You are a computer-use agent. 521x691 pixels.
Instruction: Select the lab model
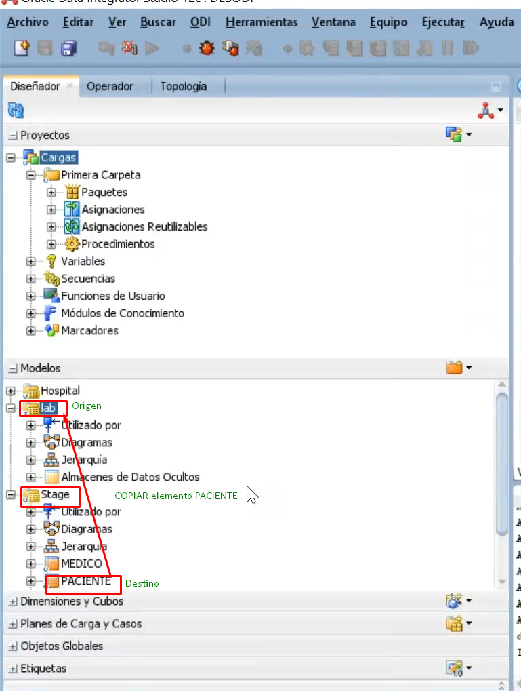[48, 408]
